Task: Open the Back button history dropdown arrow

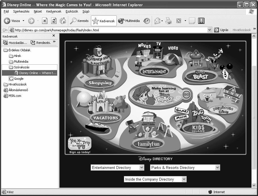Action: point(23,21)
